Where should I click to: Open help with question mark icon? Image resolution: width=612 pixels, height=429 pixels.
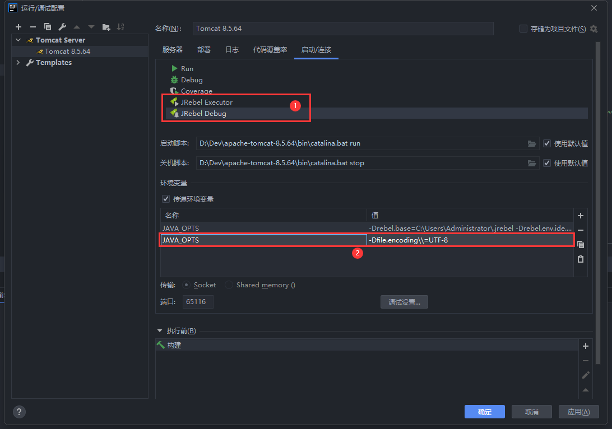pos(19,412)
